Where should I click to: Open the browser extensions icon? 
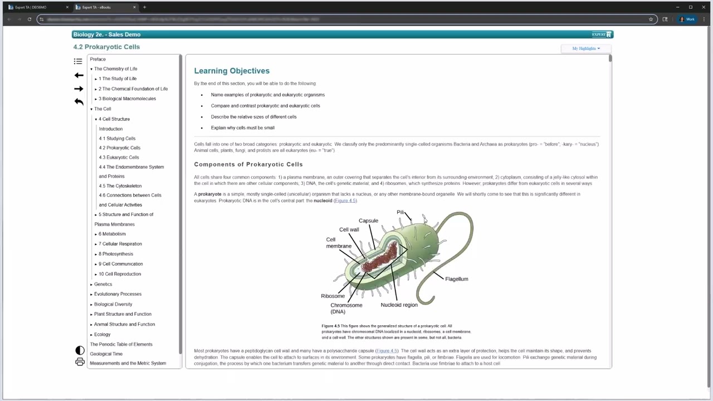click(665, 19)
